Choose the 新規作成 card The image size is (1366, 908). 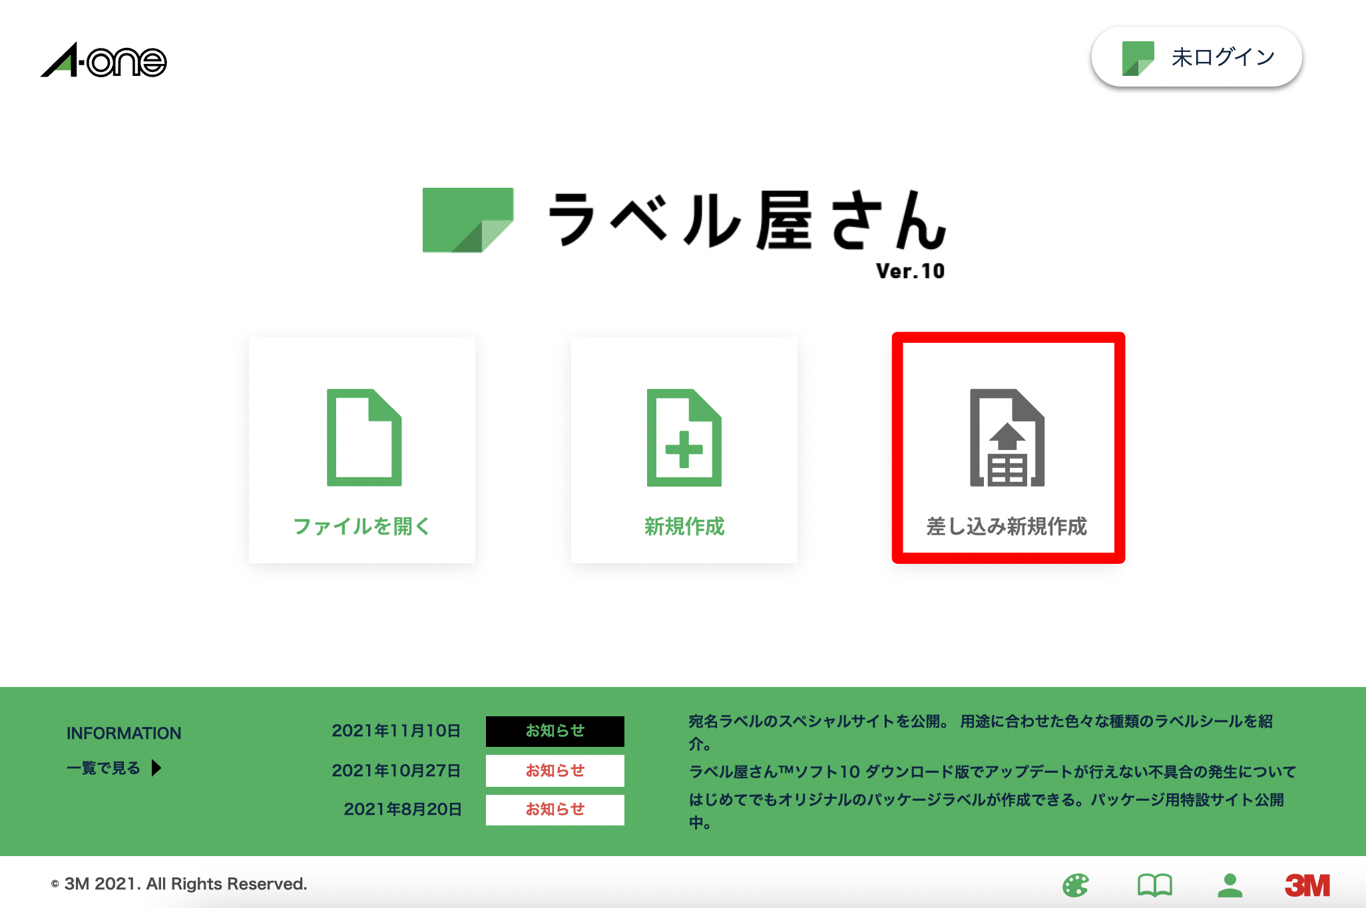684,450
